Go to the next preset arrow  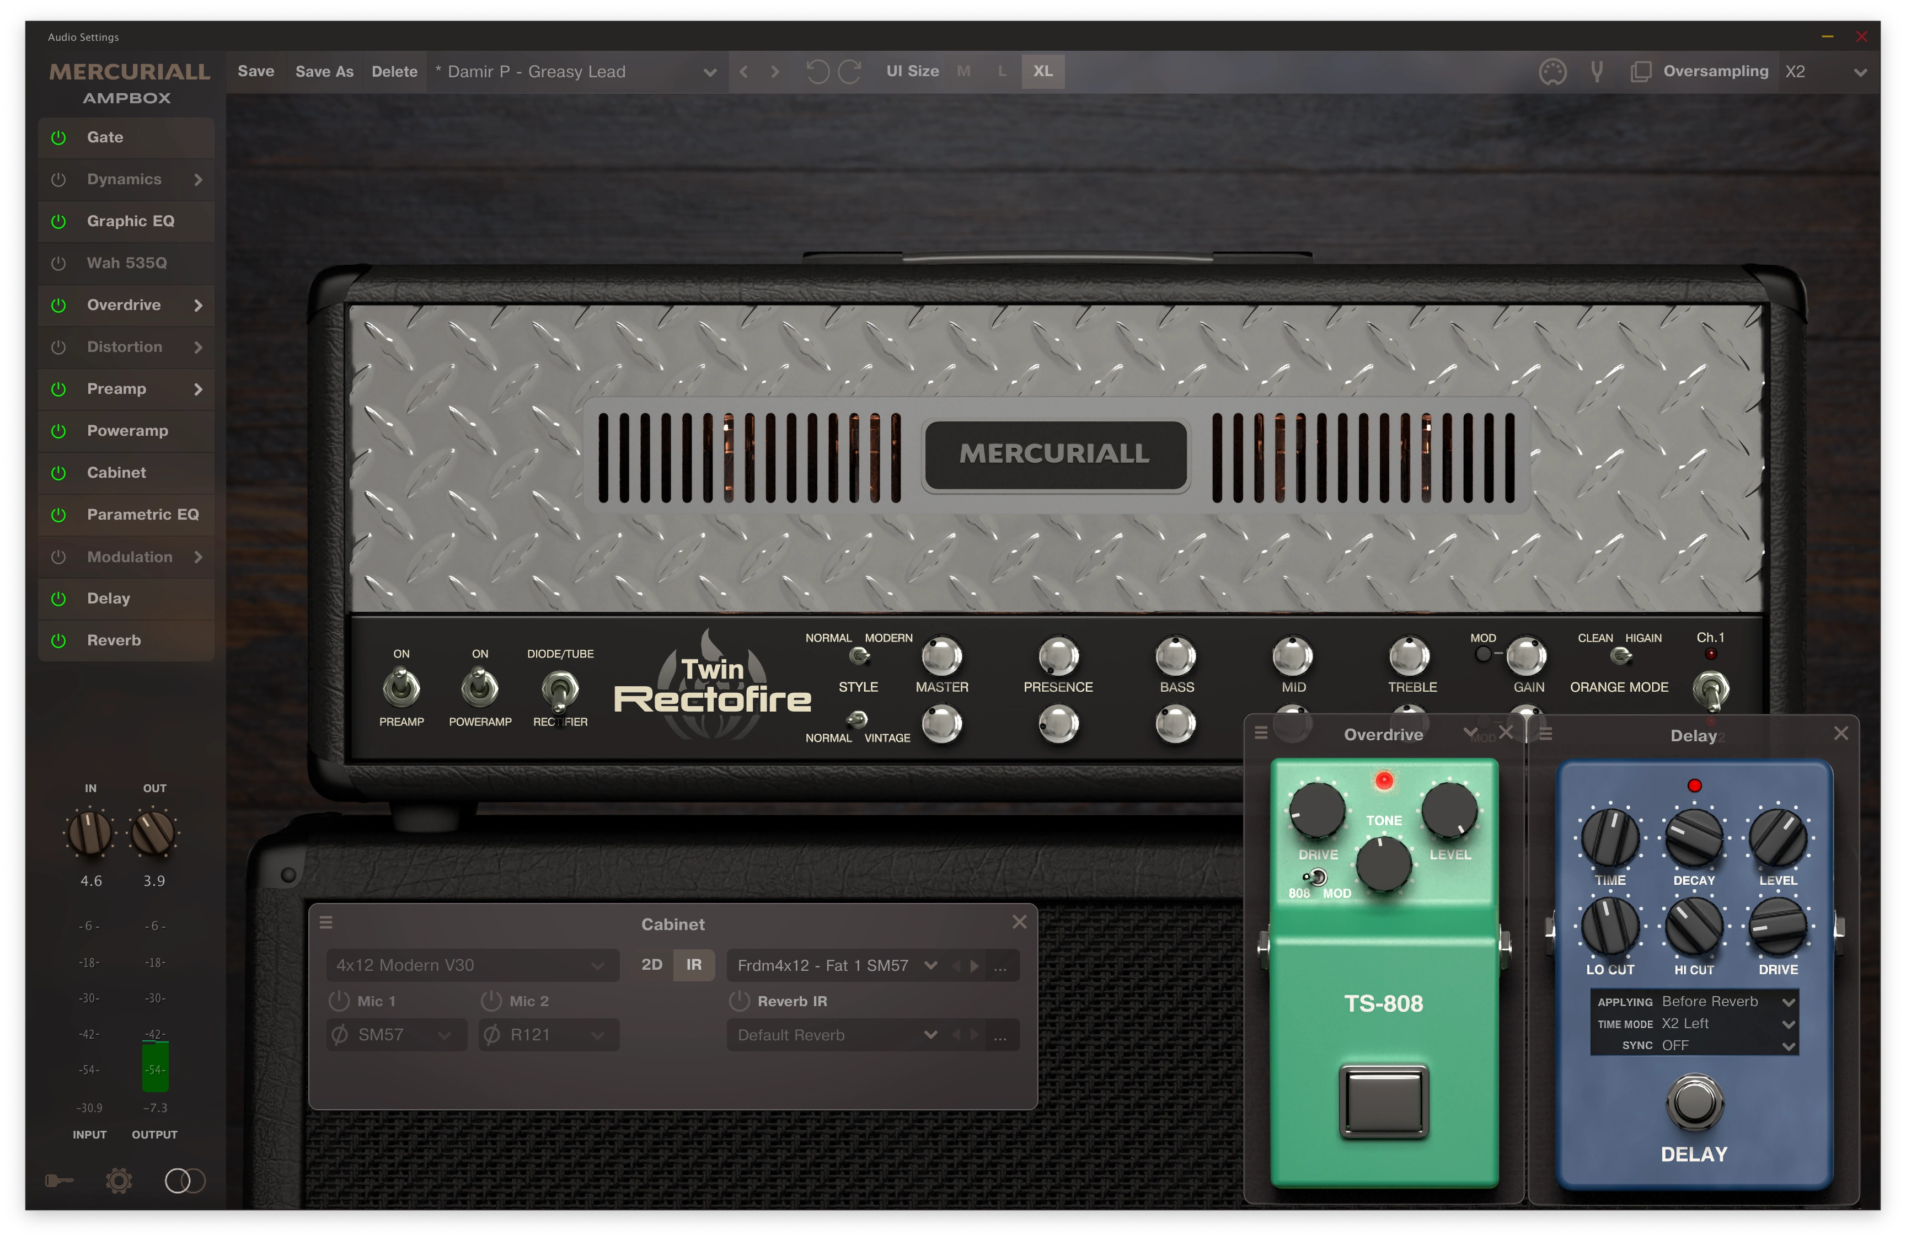pyautogui.click(x=774, y=71)
